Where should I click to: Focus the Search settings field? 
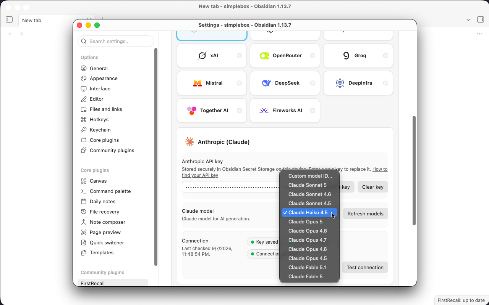[116, 41]
